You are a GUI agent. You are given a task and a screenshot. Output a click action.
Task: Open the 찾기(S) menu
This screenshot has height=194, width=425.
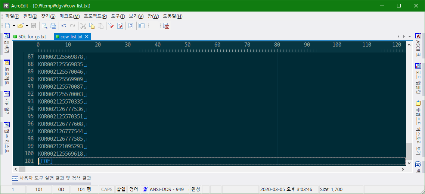pos(48,16)
